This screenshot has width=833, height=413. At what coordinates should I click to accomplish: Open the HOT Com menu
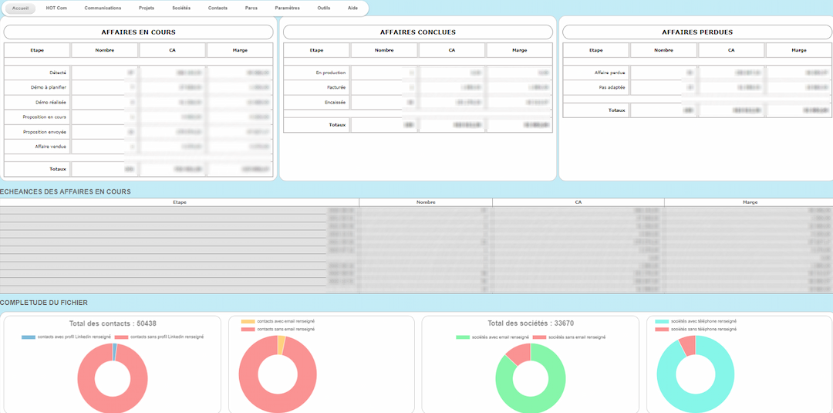(x=56, y=8)
